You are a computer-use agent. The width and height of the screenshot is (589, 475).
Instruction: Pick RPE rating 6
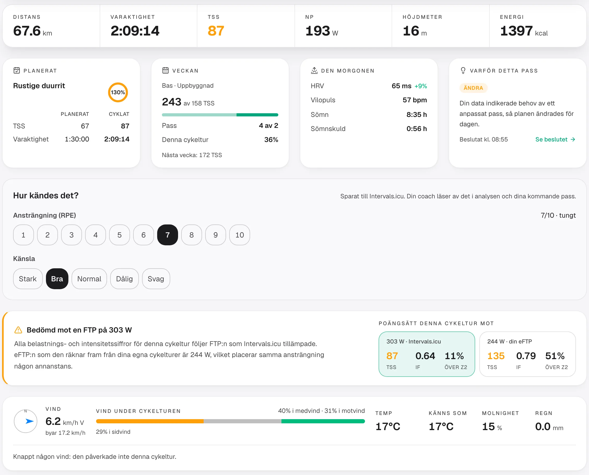(x=144, y=235)
